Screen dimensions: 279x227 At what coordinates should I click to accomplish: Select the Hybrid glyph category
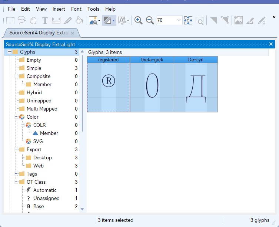click(x=34, y=92)
